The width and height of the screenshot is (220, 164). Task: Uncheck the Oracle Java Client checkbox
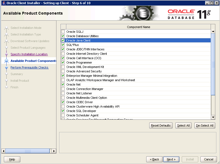point(63,40)
